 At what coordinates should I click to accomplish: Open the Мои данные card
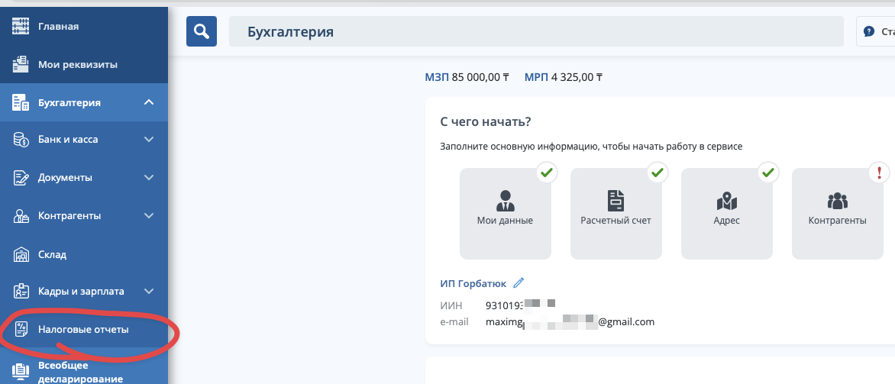coord(505,214)
